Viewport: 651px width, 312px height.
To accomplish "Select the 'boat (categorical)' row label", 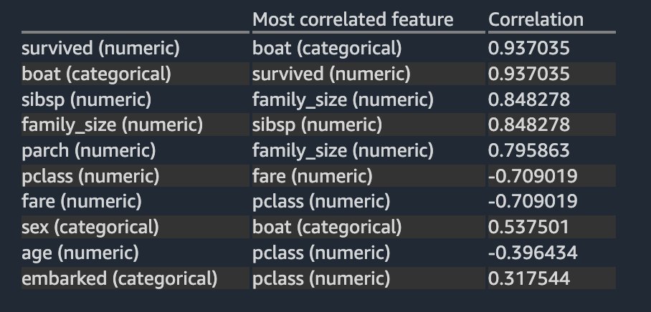I will [x=96, y=74].
